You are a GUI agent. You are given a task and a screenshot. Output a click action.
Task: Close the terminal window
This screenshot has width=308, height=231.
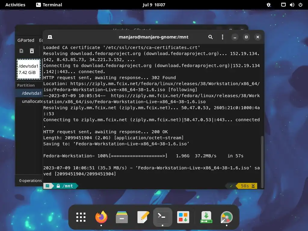tap(258, 37)
